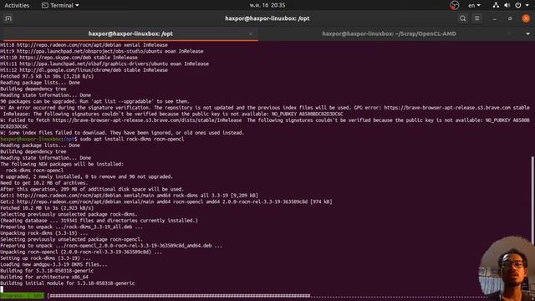Click 'sudo apt install rock-dkms rocm-opencl' command

132,139
